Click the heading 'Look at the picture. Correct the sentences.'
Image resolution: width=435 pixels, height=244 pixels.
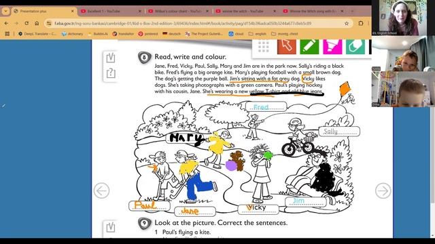click(221, 223)
